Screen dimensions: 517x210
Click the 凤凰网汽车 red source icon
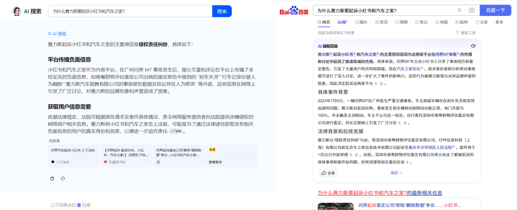[105, 162]
